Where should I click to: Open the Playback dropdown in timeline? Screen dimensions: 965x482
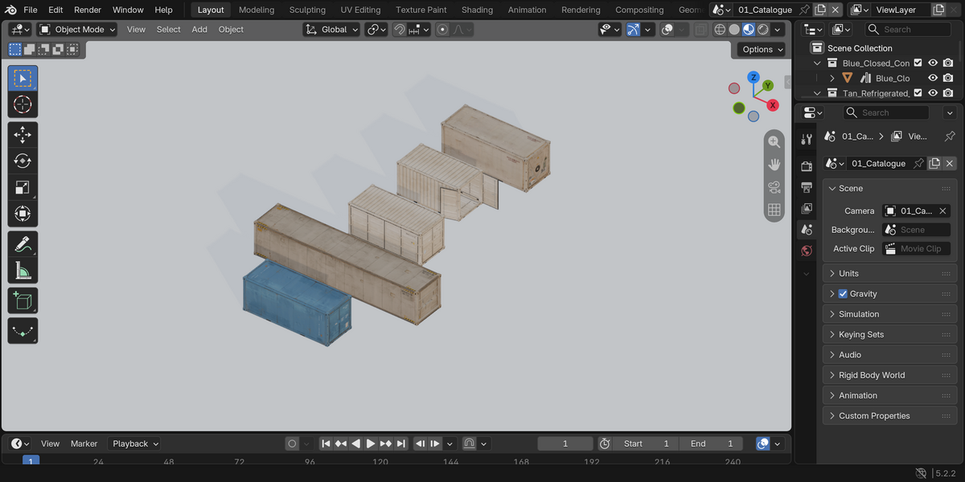pos(135,443)
